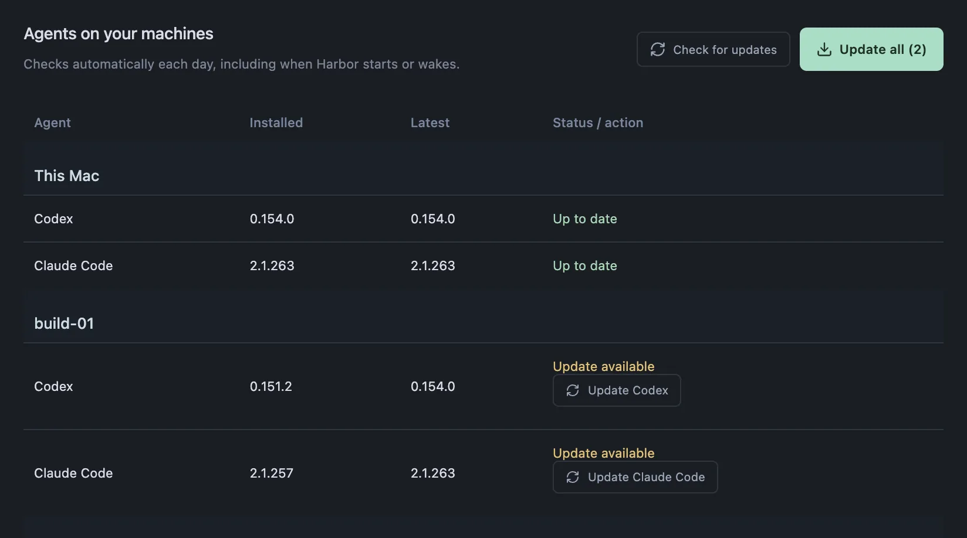This screenshot has width=967, height=538.
Task: Select the Installed column header
Action: pyautogui.click(x=276, y=122)
